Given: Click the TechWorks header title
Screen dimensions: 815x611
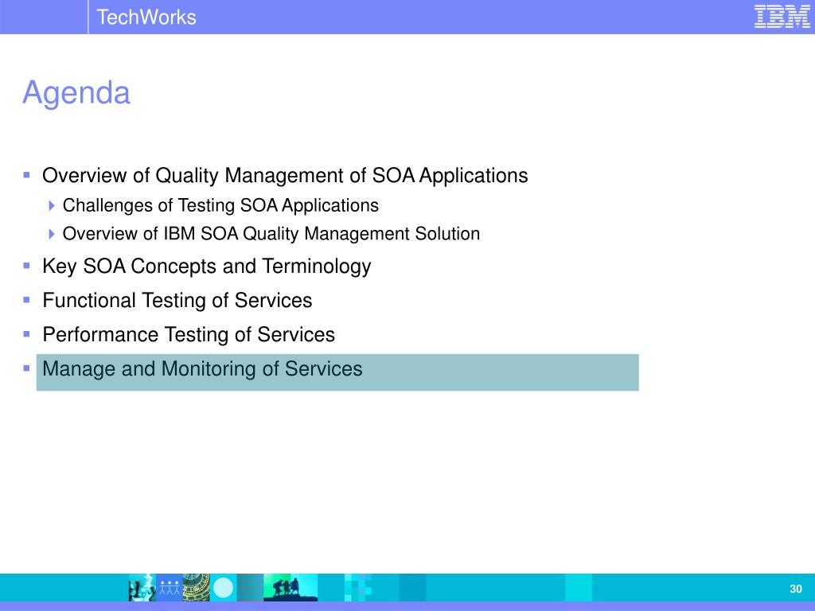Looking at the screenshot, I should pyautogui.click(x=146, y=18).
